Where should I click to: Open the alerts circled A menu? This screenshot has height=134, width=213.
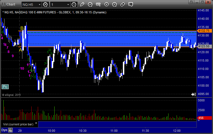114,4
